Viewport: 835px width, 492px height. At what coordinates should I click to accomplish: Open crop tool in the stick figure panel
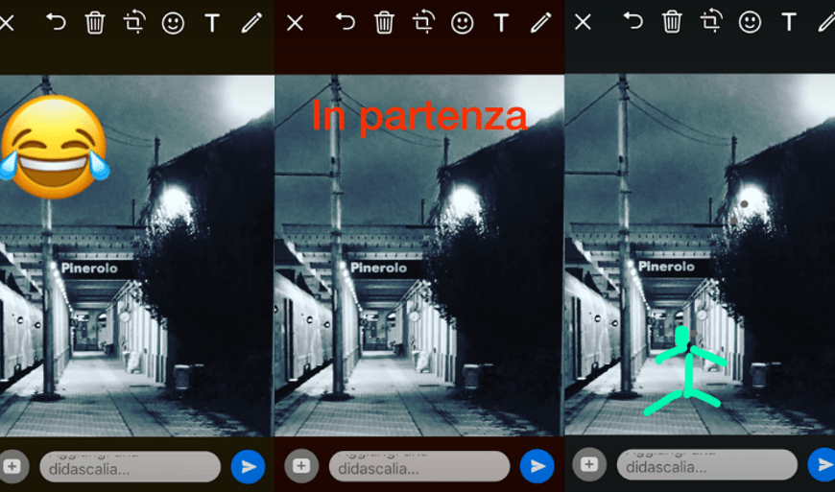click(711, 21)
